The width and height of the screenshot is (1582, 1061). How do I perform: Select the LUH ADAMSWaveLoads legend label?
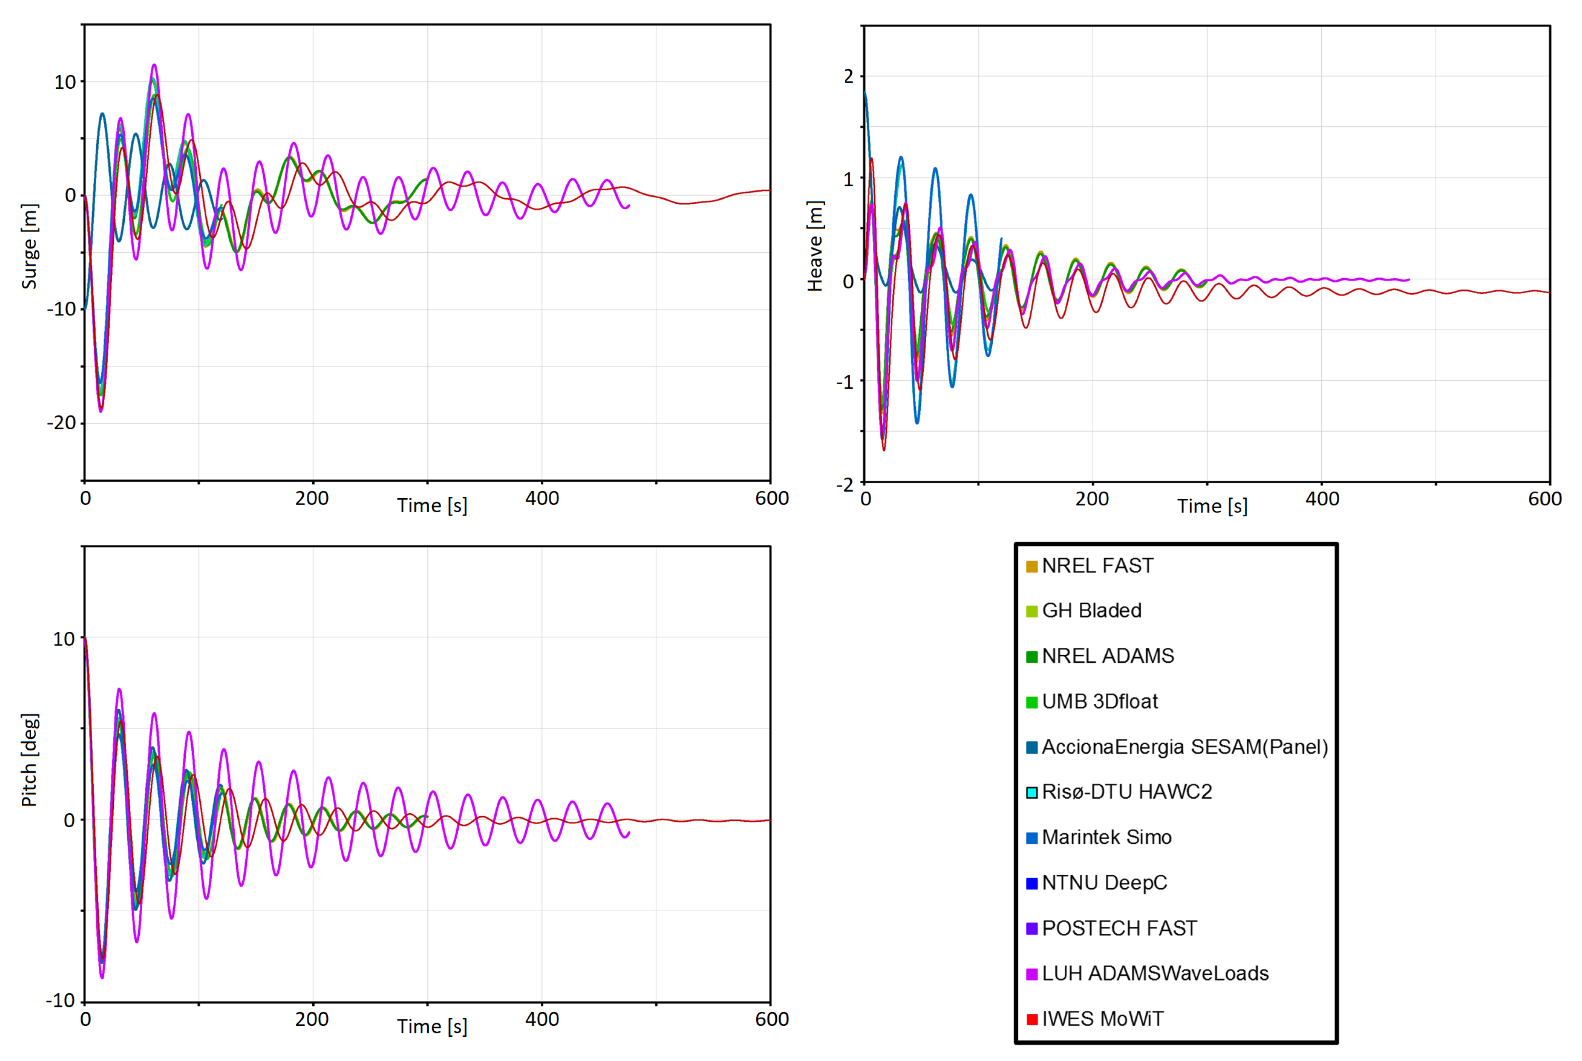coord(1155,974)
